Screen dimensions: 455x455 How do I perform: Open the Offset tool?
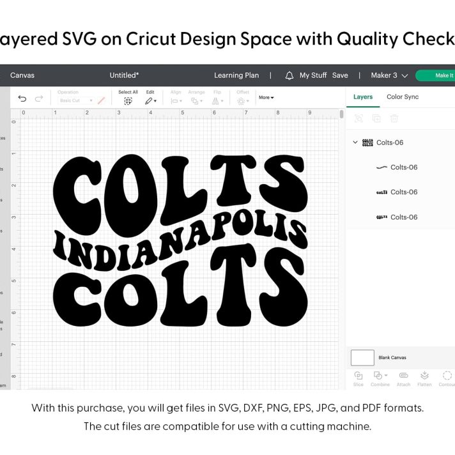(x=243, y=101)
